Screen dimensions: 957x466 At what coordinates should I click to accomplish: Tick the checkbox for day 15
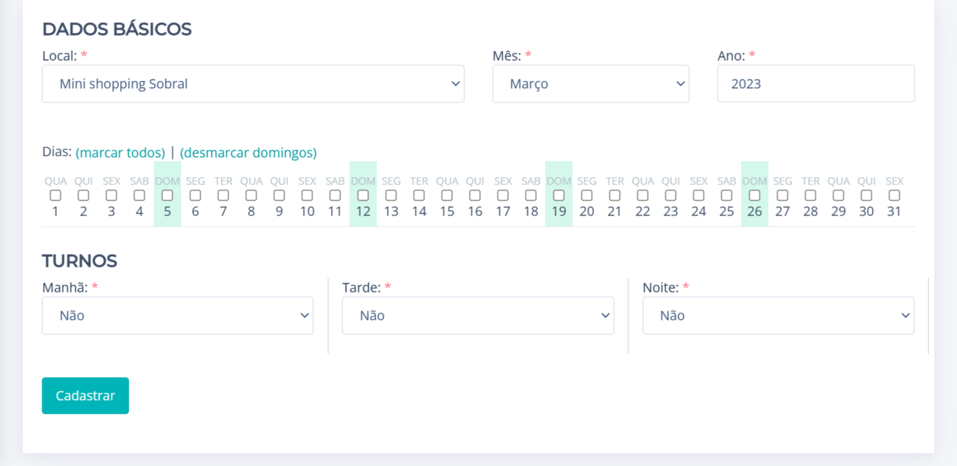coord(447,196)
